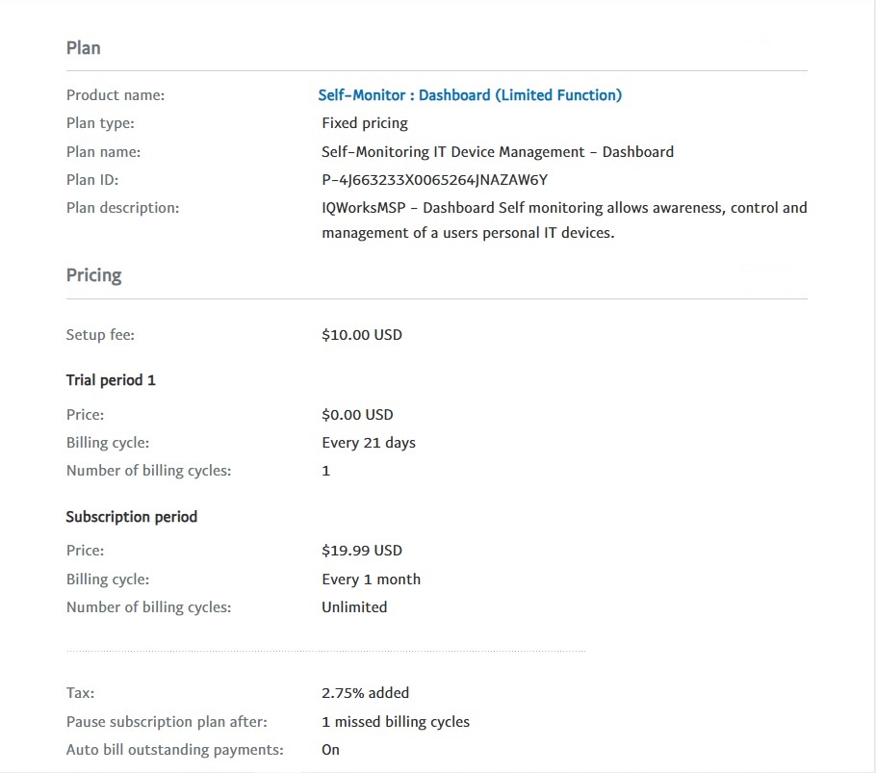Image resolution: width=876 pixels, height=773 pixels.
Task: Click the Trial period 1 subheading
Action: 111,380
